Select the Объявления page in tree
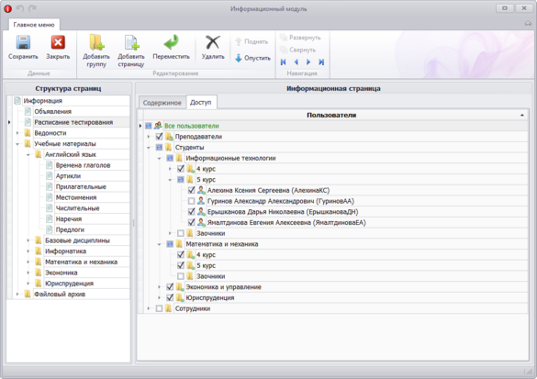 (52, 111)
